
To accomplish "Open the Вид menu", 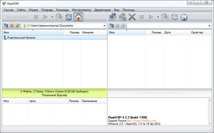I will pos(117,10).
